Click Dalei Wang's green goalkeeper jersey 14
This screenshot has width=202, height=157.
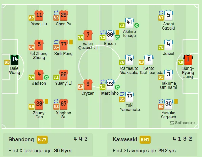tap(15, 60)
